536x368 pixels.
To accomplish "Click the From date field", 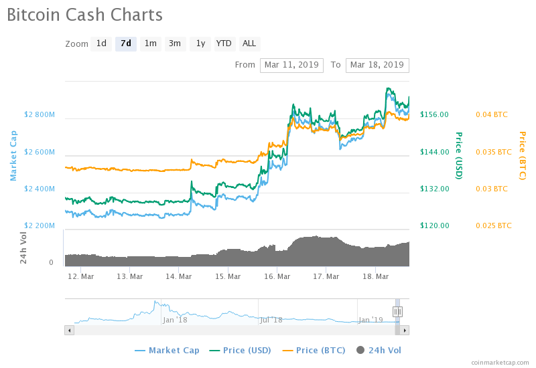I will click(291, 65).
